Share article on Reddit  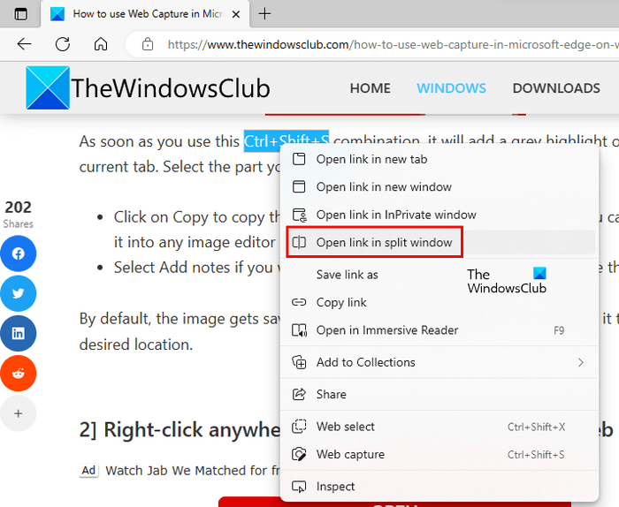pos(19,374)
